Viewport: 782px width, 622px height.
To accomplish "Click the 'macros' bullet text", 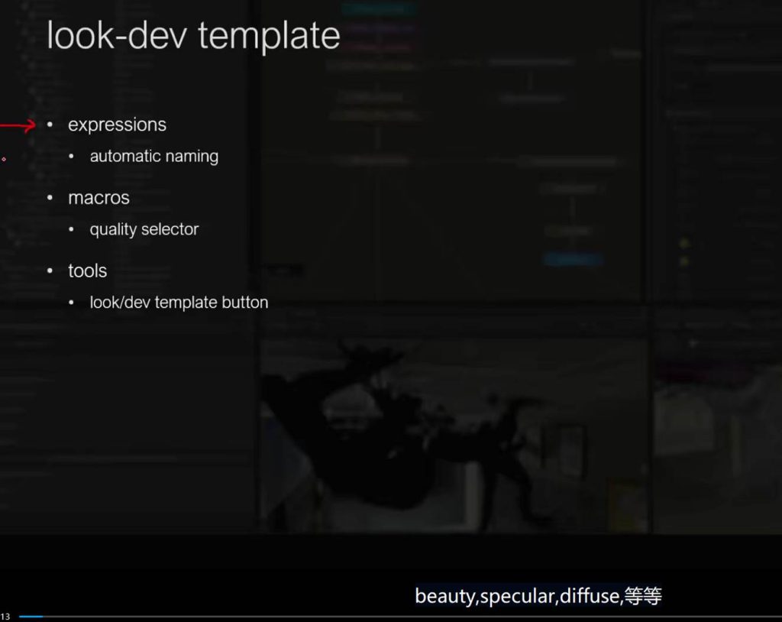I will pyautogui.click(x=99, y=198).
